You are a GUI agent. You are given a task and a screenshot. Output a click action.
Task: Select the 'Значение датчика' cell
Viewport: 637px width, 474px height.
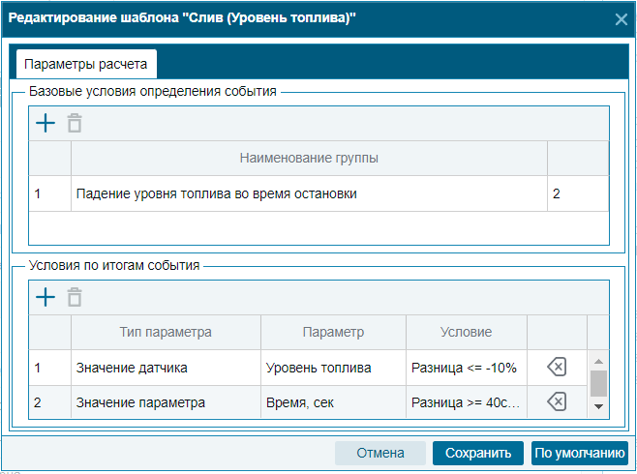click(x=166, y=368)
